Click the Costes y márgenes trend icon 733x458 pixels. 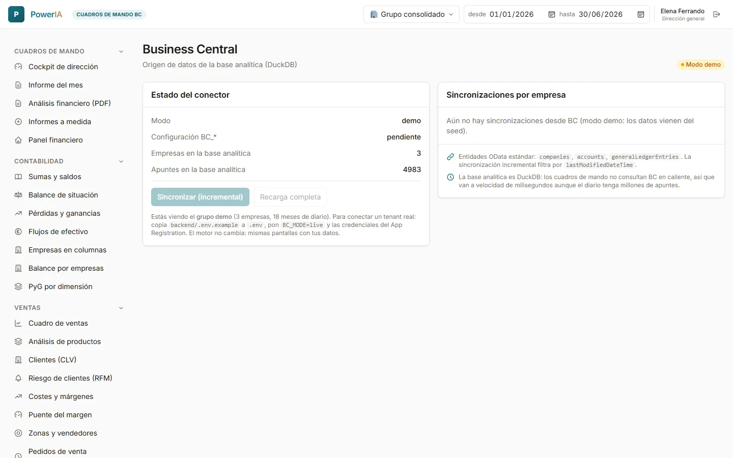pyautogui.click(x=18, y=396)
